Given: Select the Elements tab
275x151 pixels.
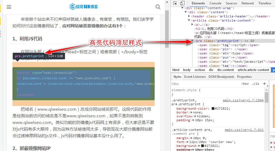Looking at the screenshot, I should coord(198,3).
